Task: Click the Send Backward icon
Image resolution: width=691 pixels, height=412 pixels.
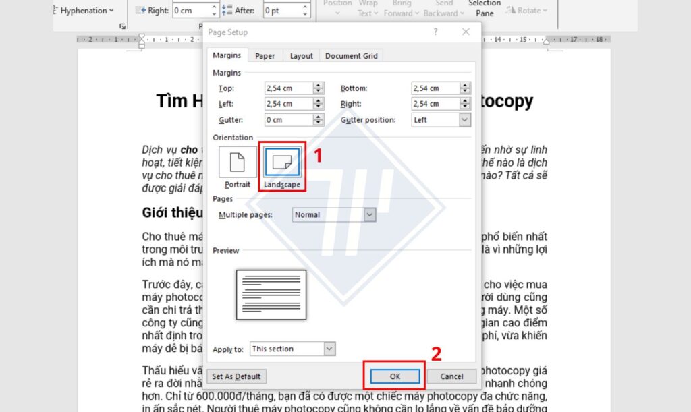Action: click(x=443, y=8)
